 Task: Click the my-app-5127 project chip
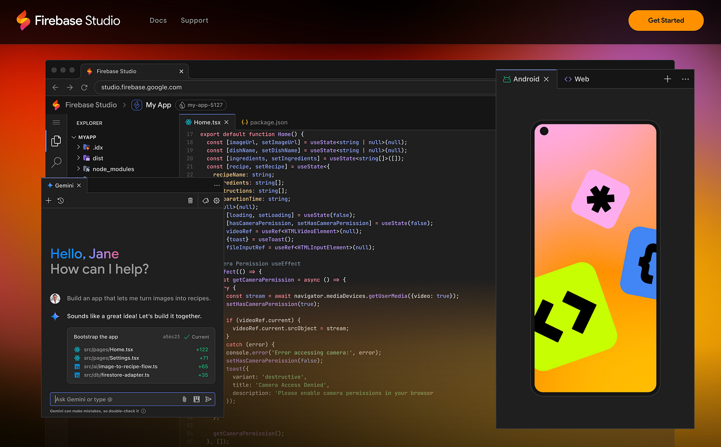point(201,105)
